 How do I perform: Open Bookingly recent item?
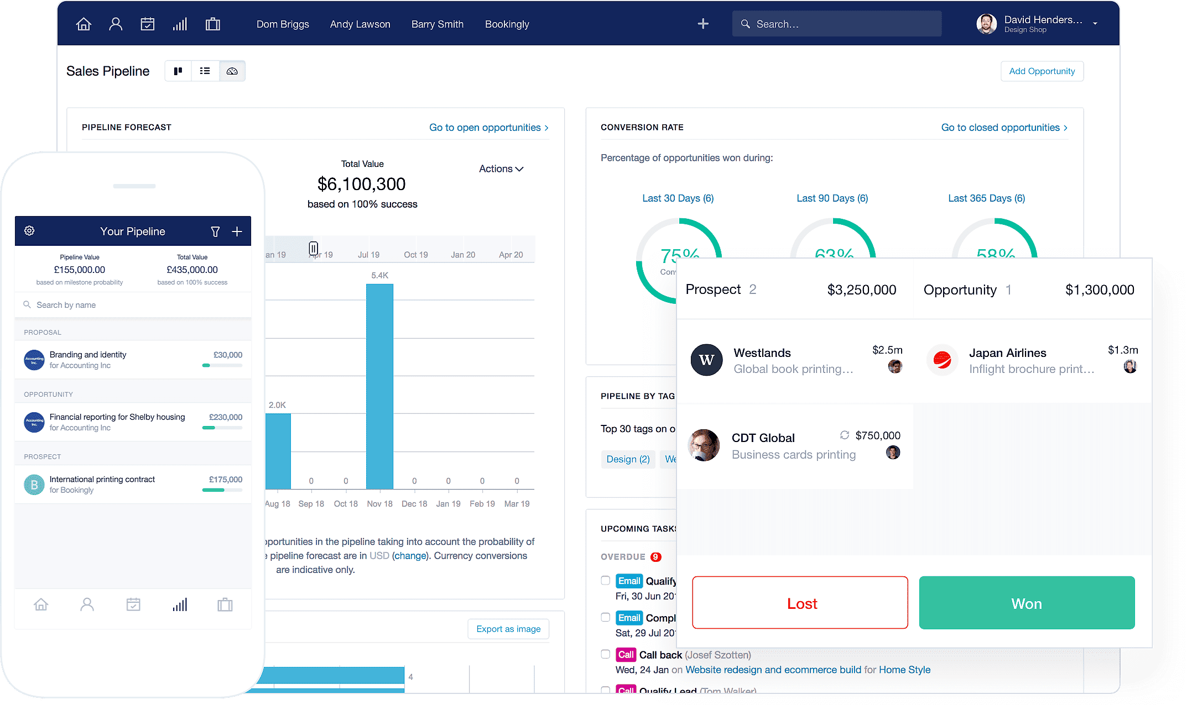point(507,24)
